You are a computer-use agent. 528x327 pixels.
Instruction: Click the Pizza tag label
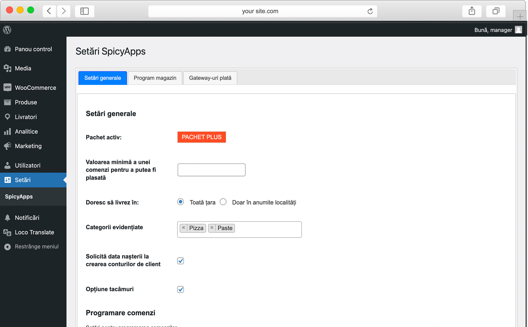[x=196, y=228]
